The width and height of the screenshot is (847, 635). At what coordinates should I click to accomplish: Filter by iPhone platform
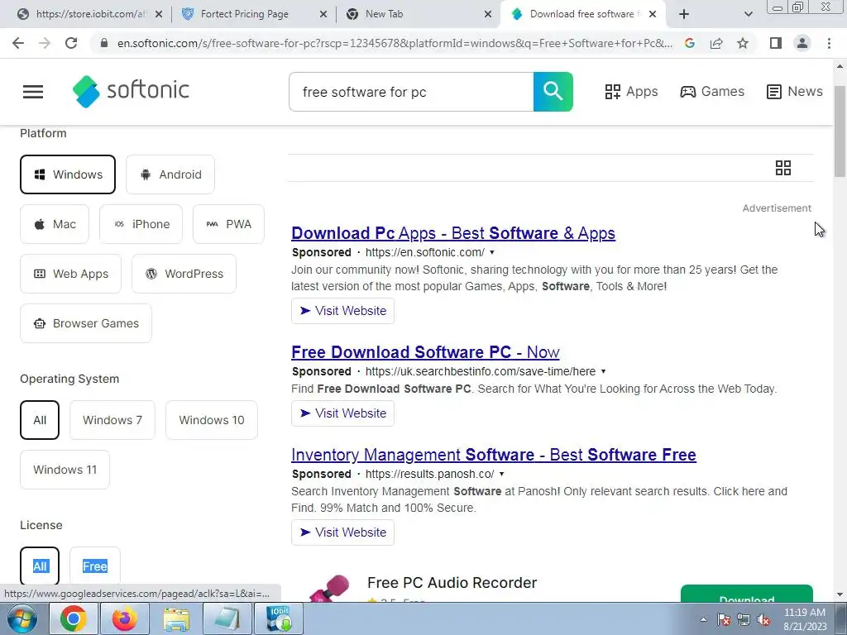pyautogui.click(x=141, y=224)
